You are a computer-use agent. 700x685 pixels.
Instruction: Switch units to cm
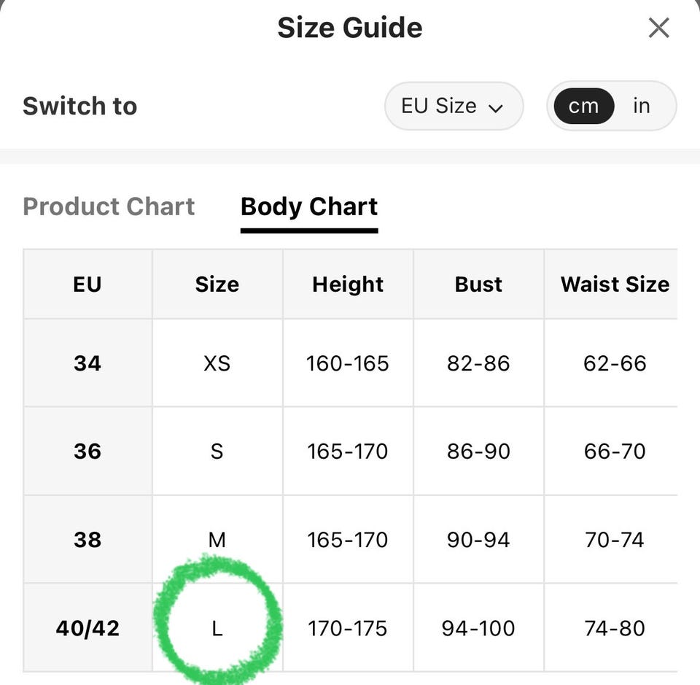pyautogui.click(x=584, y=107)
